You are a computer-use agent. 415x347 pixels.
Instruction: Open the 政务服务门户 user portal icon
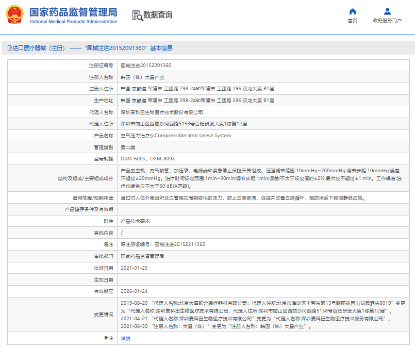388,11
